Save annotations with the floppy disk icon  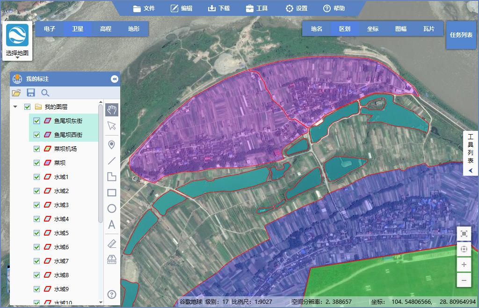pos(31,93)
